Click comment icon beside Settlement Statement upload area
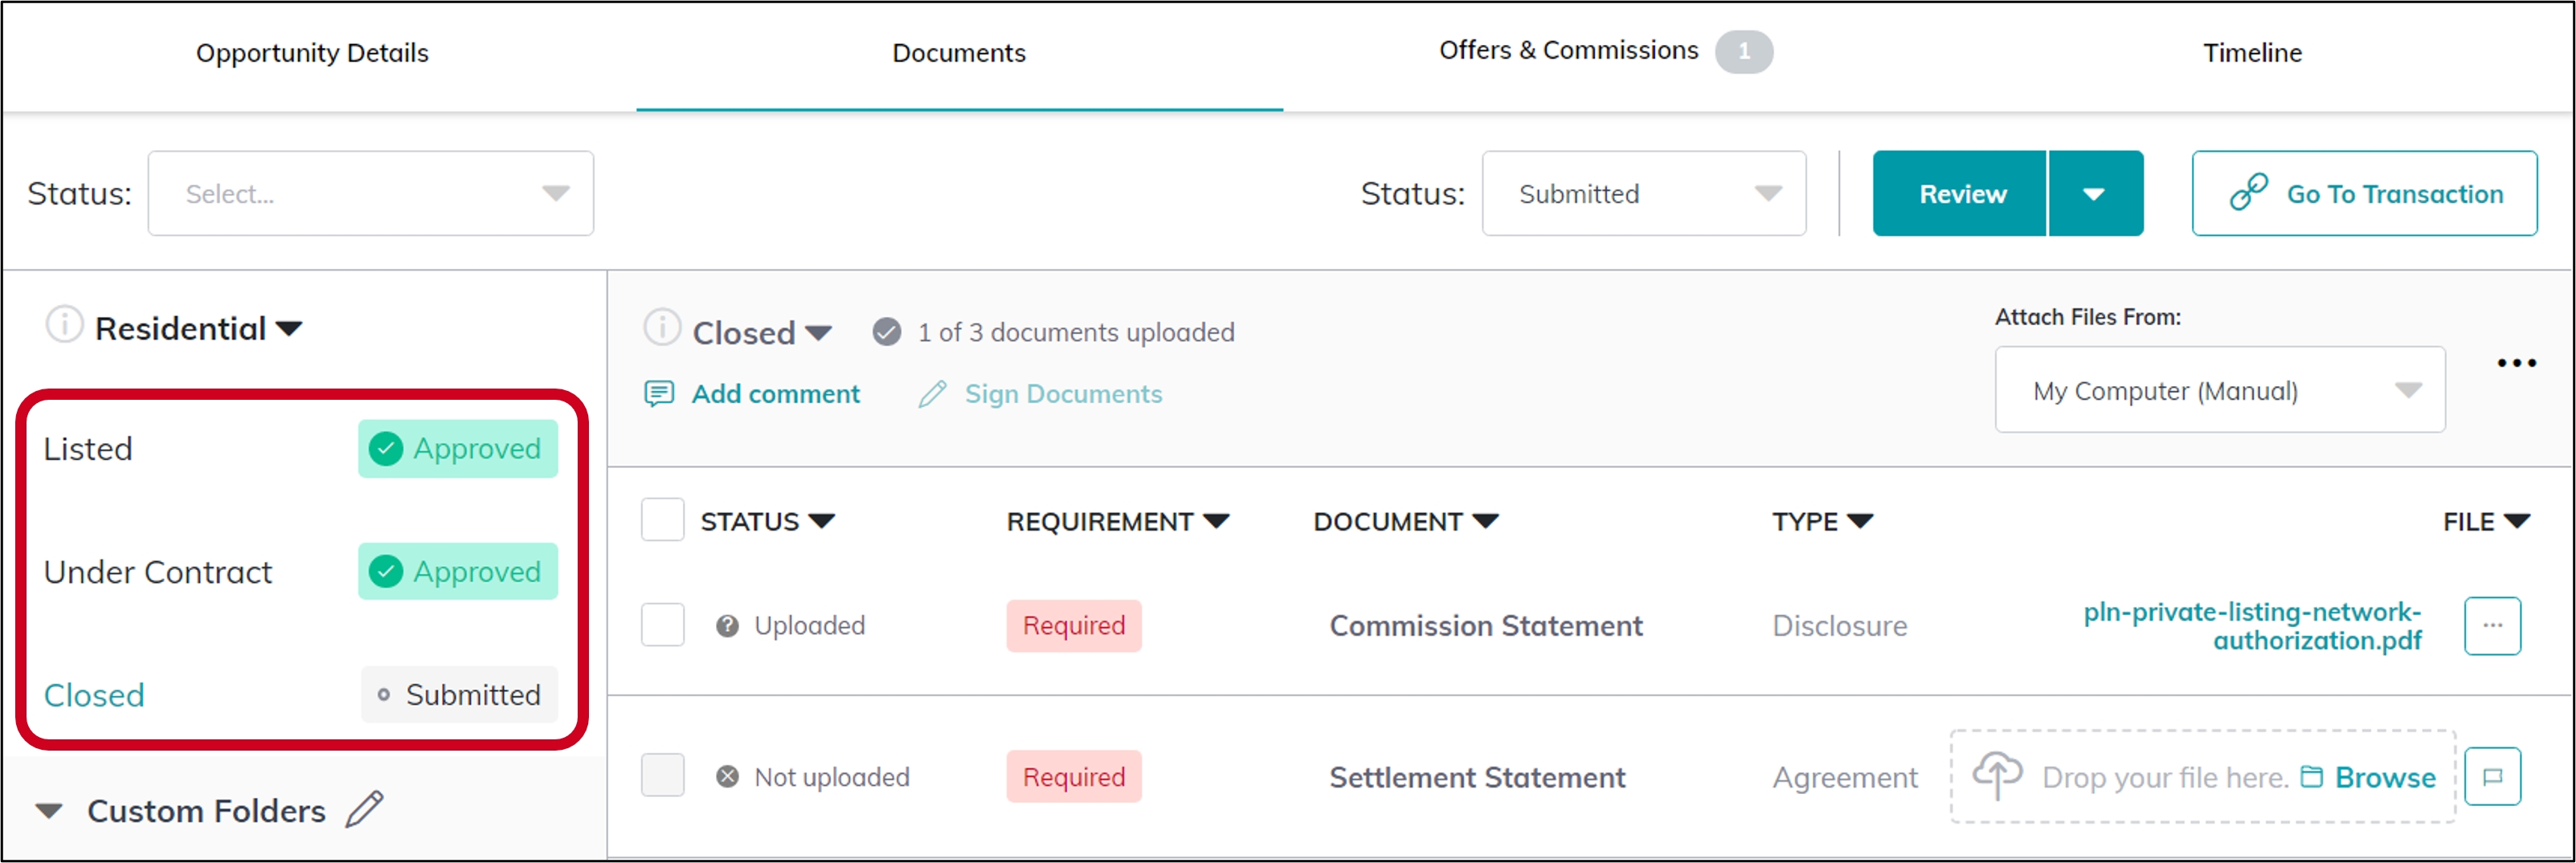The image size is (2576, 863). coord(2495,777)
